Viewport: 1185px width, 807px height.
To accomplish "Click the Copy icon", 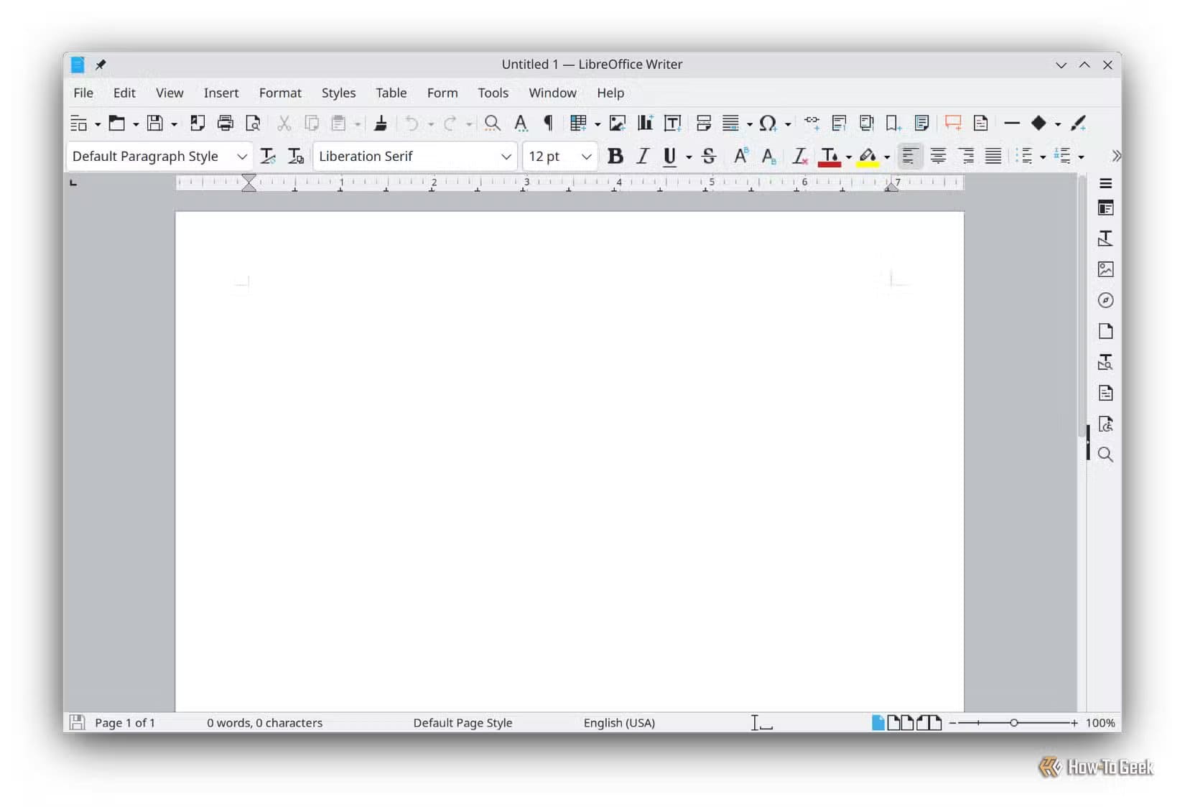I will pyautogui.click(x=312, y=123).
